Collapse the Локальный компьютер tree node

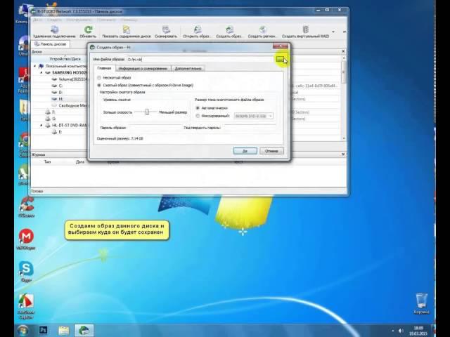pos(34,66)
